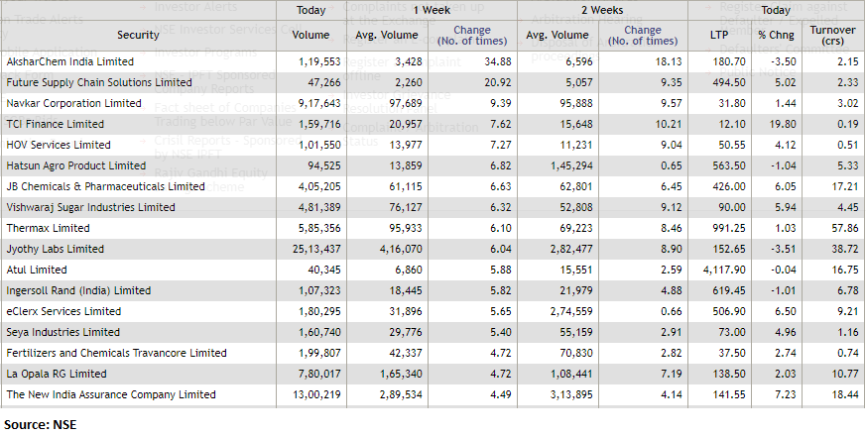Image resolution: width=866 pixels, height=436 pixels.
Task: Select Hatsun Agro Product Limited
Action: coord(76,165)
